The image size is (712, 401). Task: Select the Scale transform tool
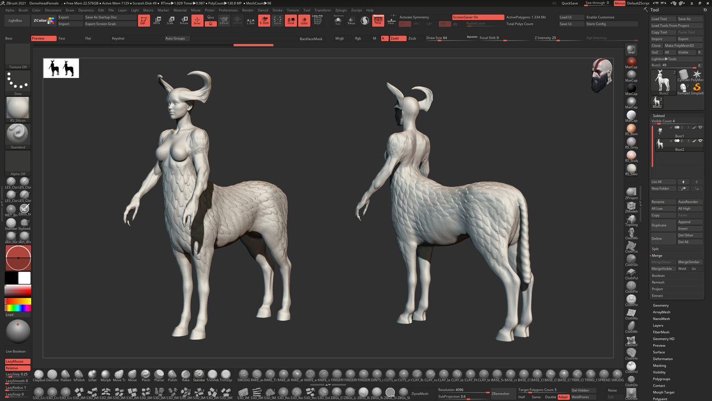pos(170,20)
